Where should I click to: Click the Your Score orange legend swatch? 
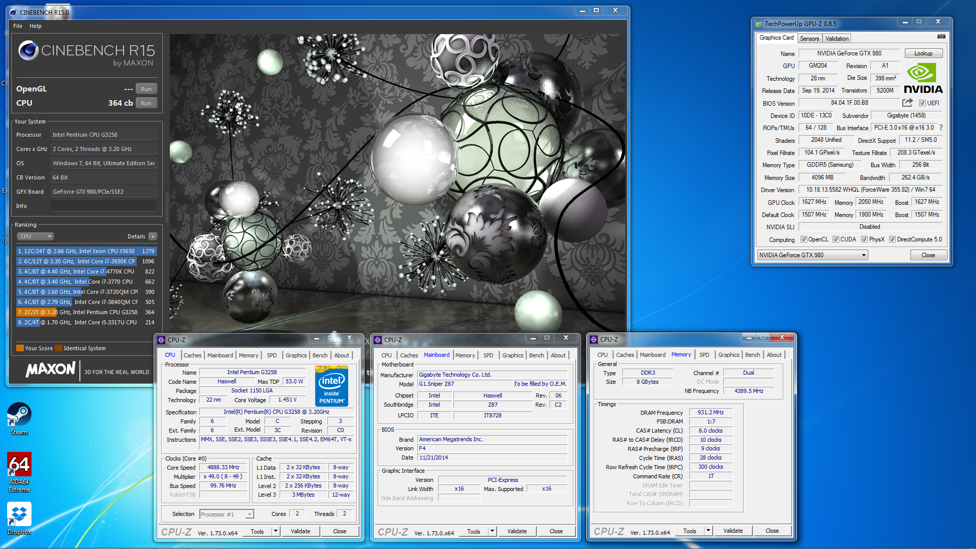[x=20, y=348]
